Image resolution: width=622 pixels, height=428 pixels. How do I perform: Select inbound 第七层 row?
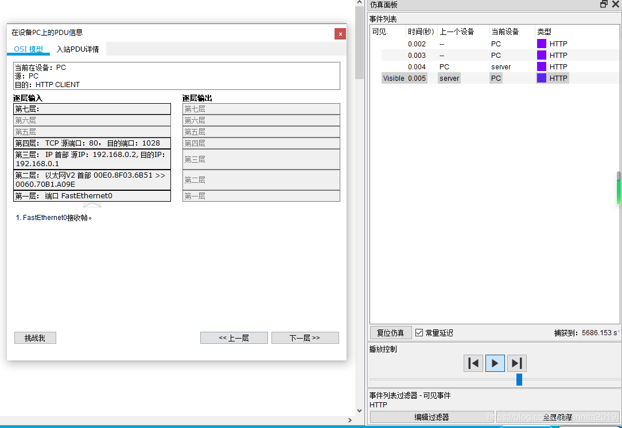[92, 109]
